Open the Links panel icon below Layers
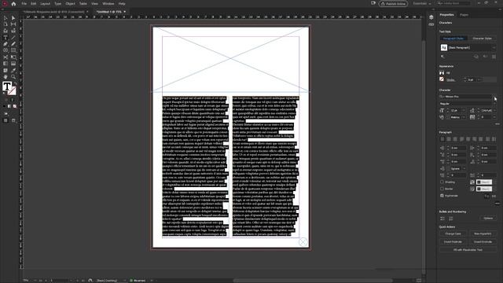 pyautogui.click(x=431, y=24)
